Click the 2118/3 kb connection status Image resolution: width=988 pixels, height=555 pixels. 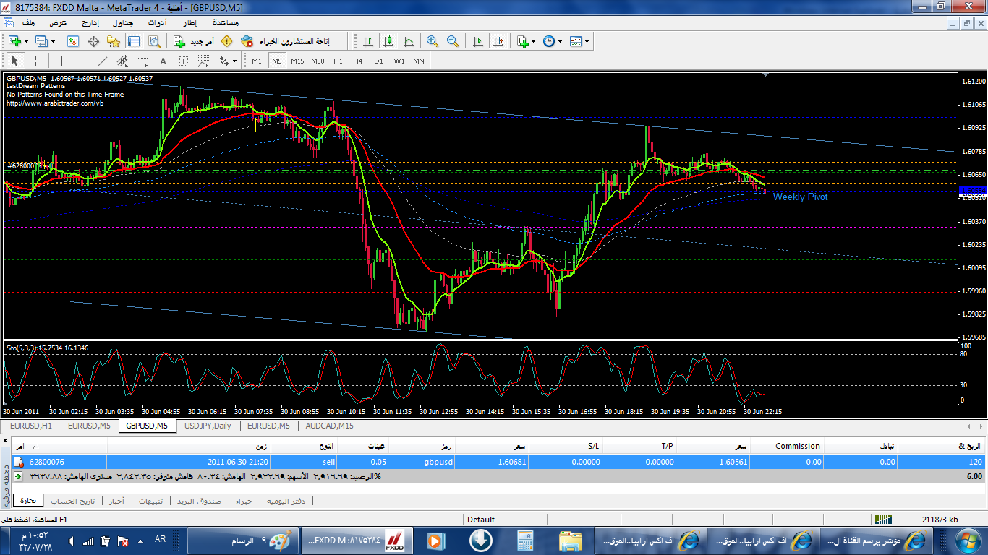pyautogui.click(x=941, y=519)
